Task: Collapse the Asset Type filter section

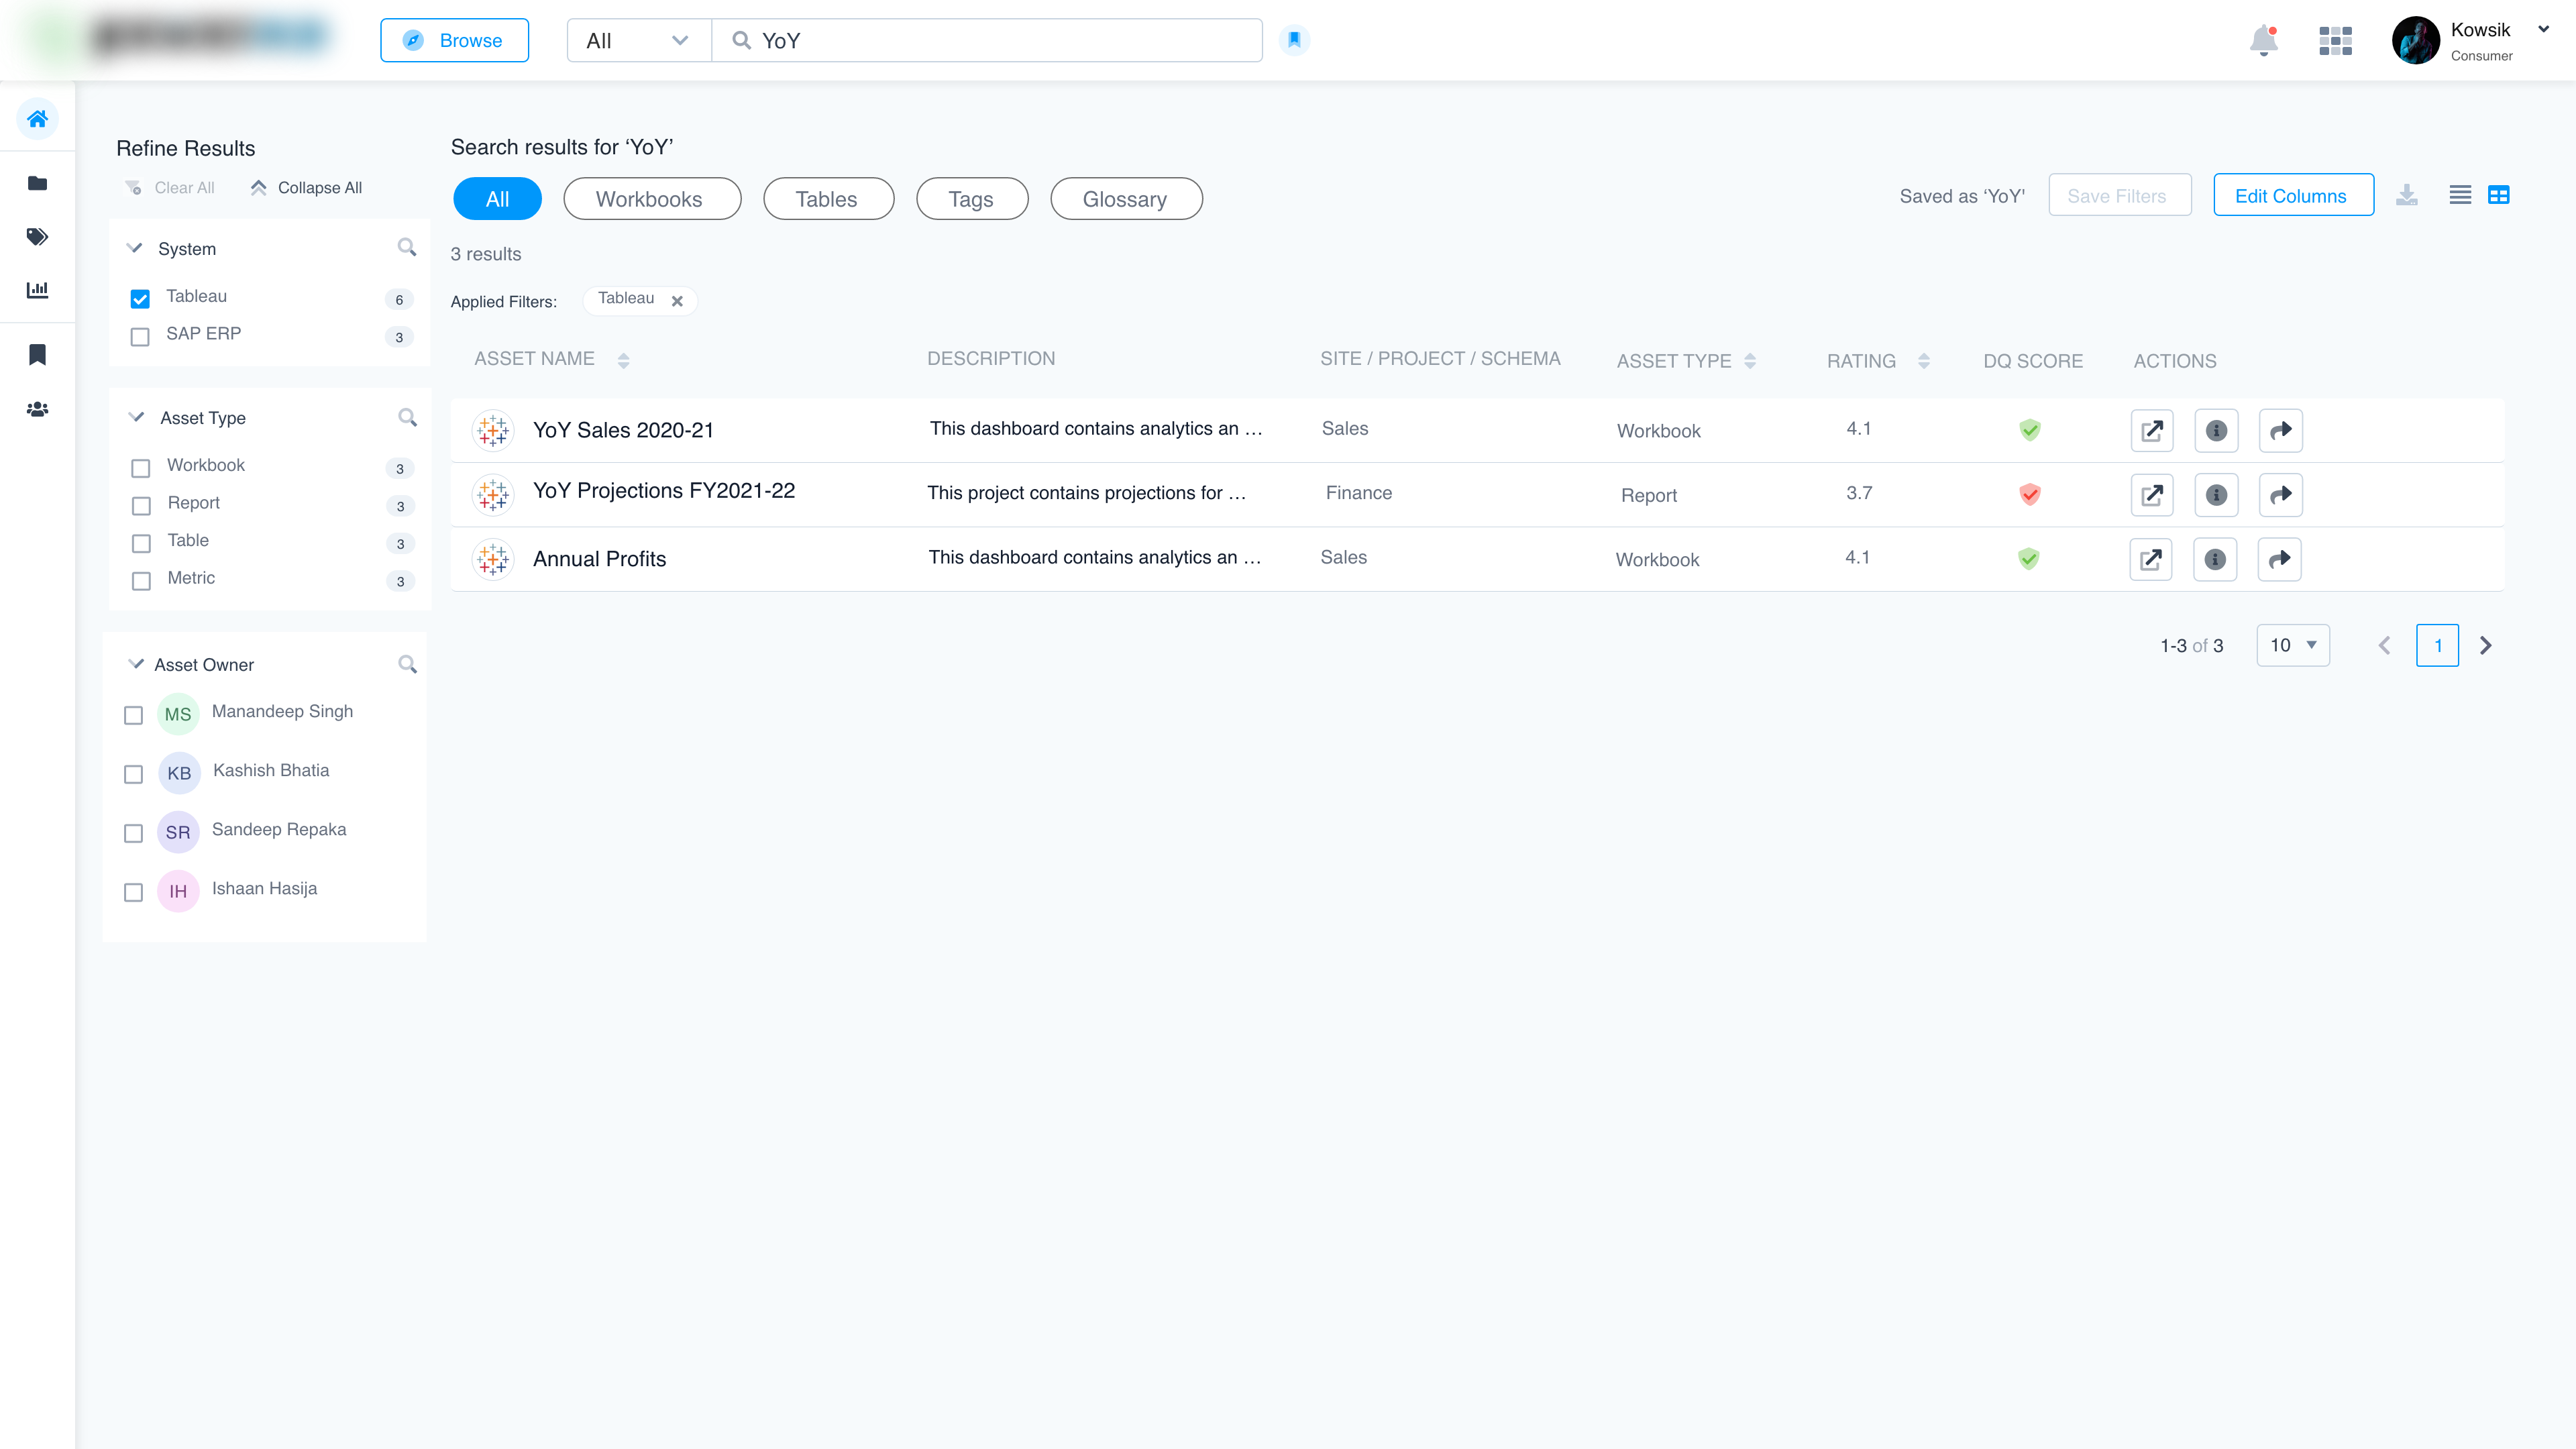Action: (x=137, y=417)
